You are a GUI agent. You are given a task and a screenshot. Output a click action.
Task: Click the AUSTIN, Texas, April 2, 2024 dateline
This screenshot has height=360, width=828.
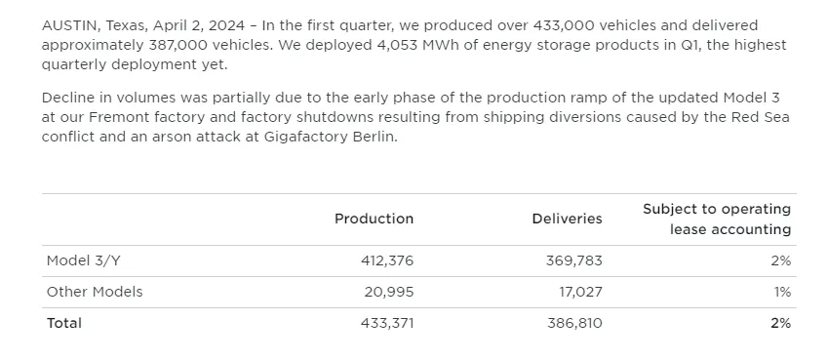click(143, 25)
